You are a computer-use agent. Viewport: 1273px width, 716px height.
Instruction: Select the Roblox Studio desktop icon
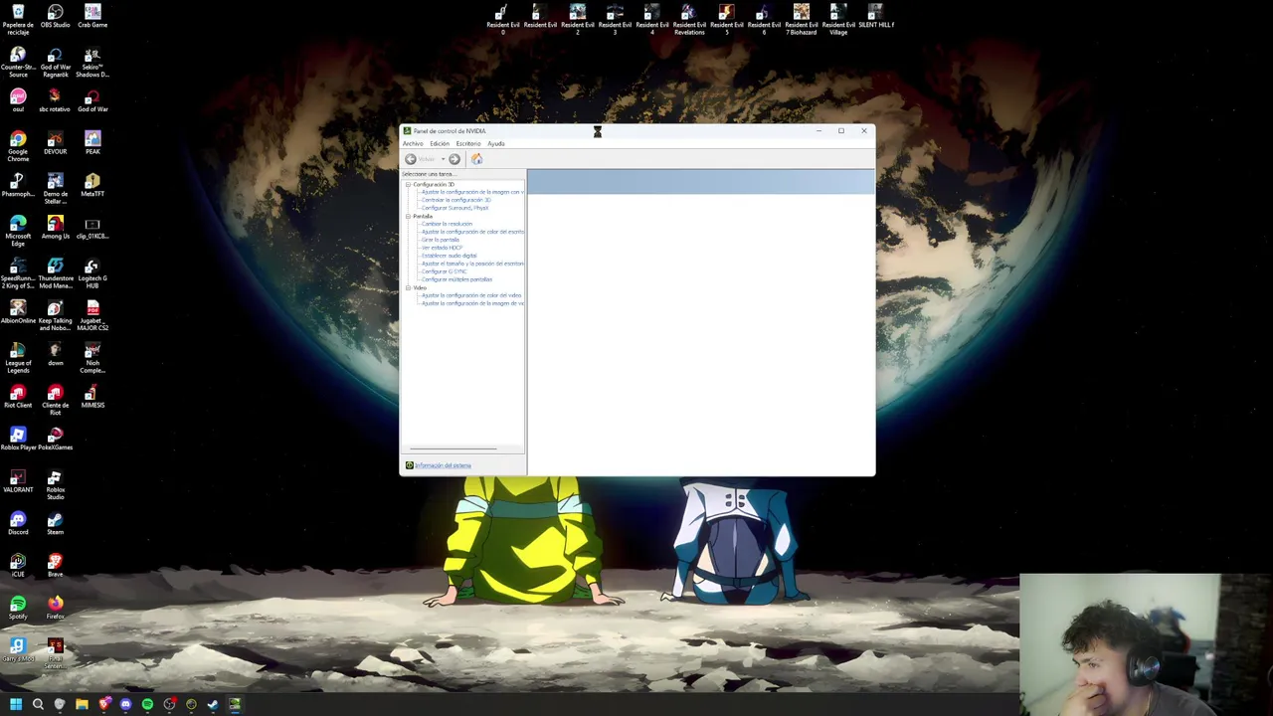click(55, 484)
